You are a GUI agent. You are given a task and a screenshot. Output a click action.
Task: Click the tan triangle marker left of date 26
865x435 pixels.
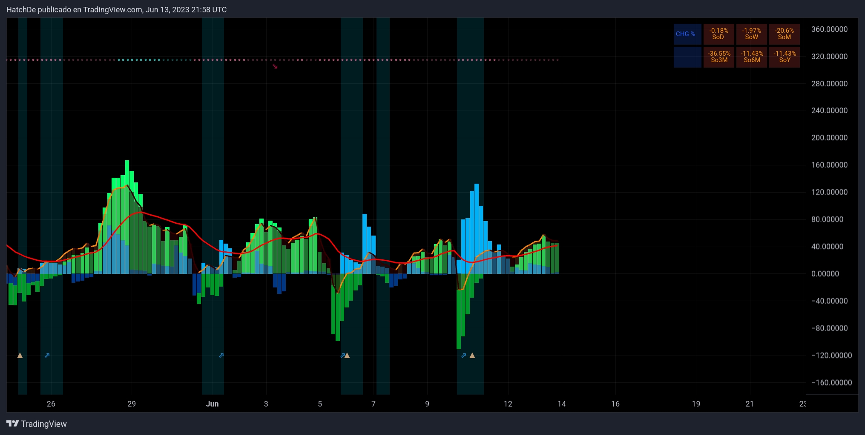(x=20, y=355)
